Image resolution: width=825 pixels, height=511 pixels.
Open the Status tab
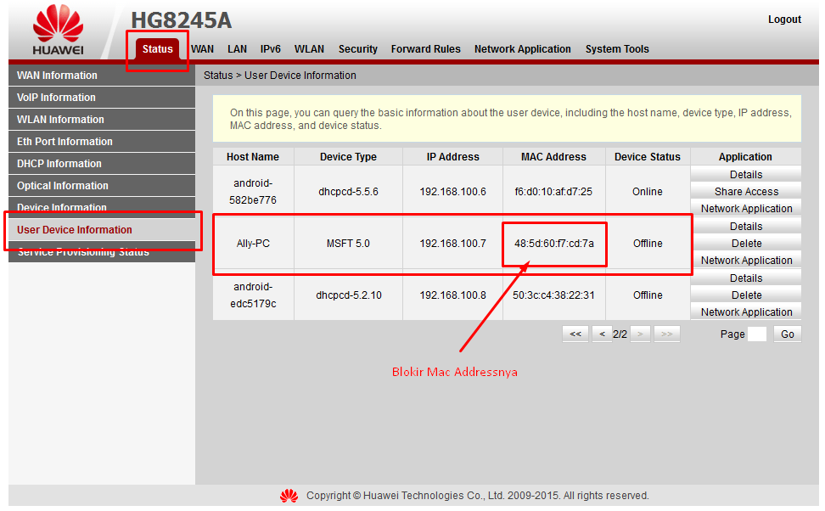click(157, 49)
